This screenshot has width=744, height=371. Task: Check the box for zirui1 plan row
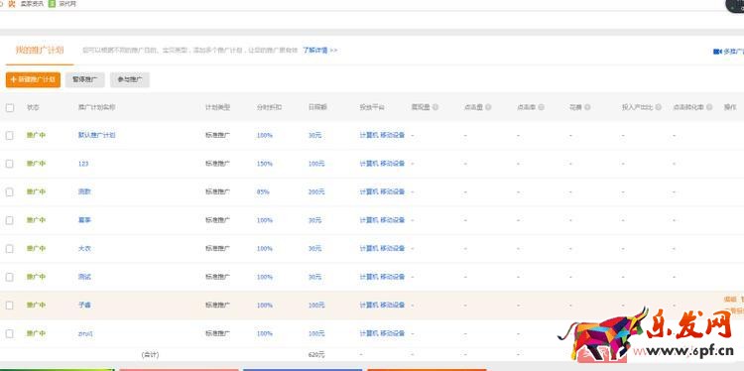click(x=10, y=333)
